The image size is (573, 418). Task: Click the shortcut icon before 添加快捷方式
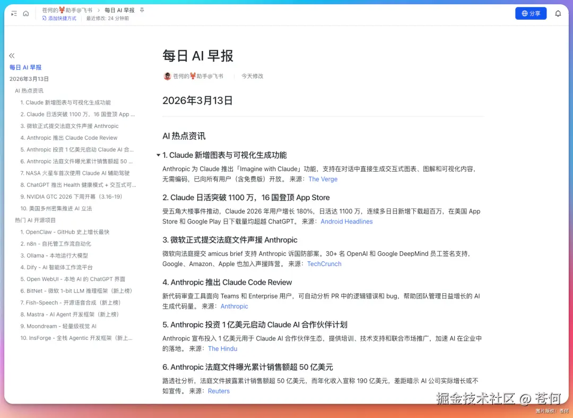pyautogui.click(x=44, y=18)
